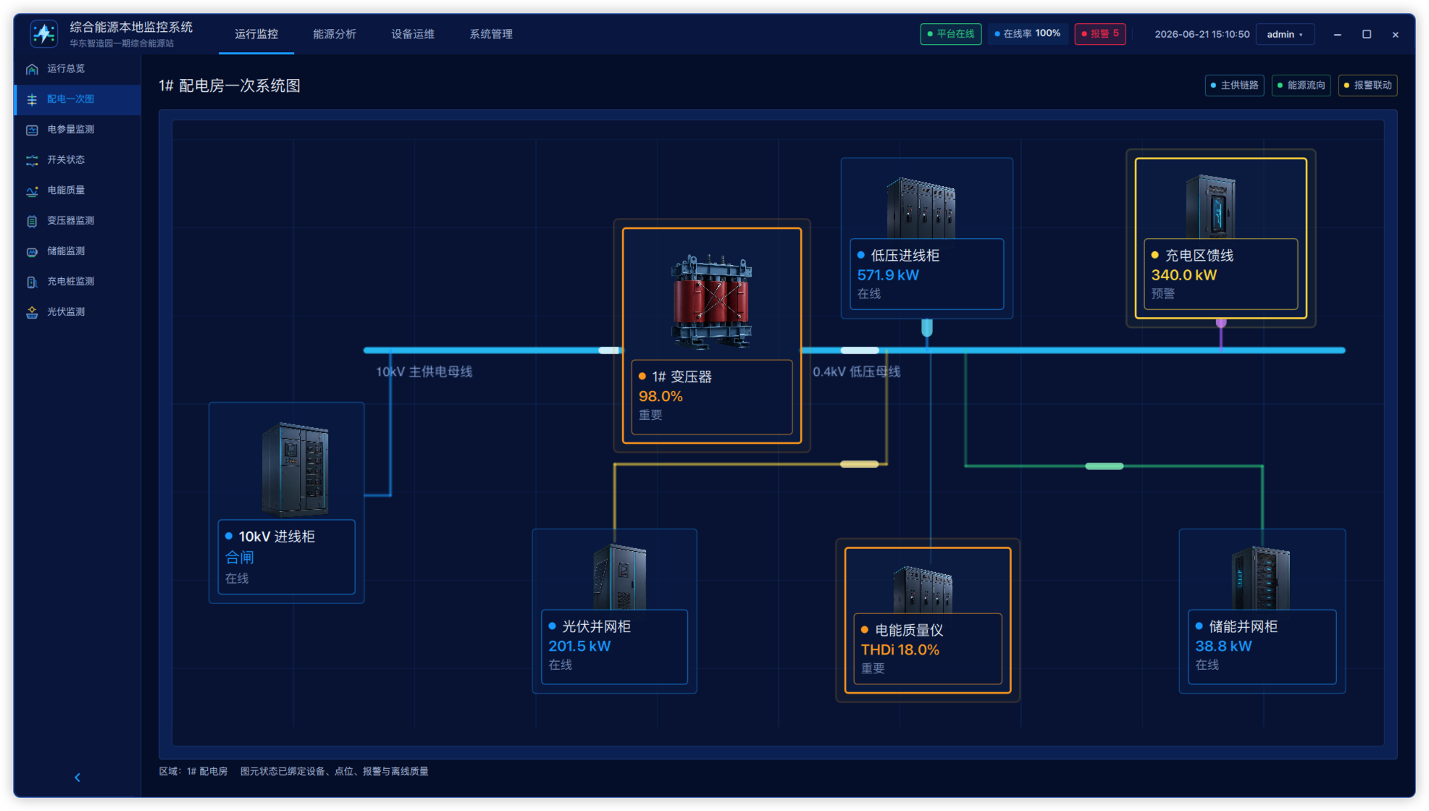Click 光伏监测 solar icon
The height and width of the screenshot is (811, 1429).
pyautogui.click(x=32, y=312)
